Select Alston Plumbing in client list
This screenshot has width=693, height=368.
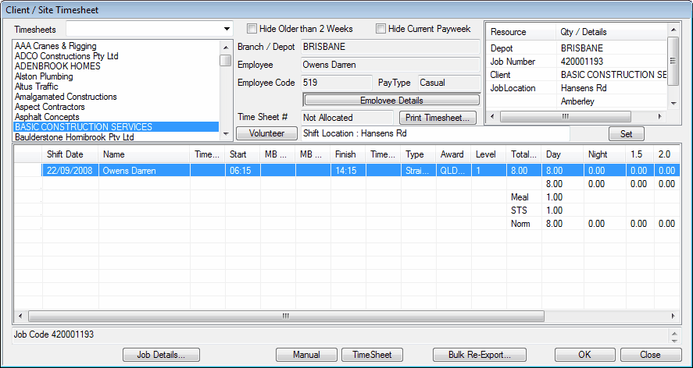coord(44,77)
